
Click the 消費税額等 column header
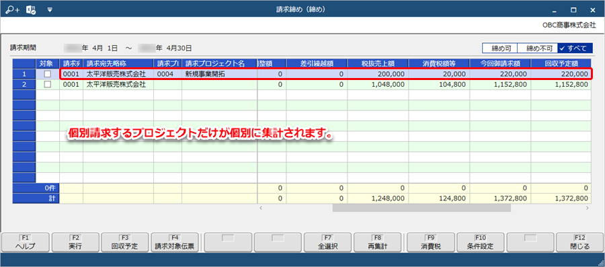tap(439, 64)
